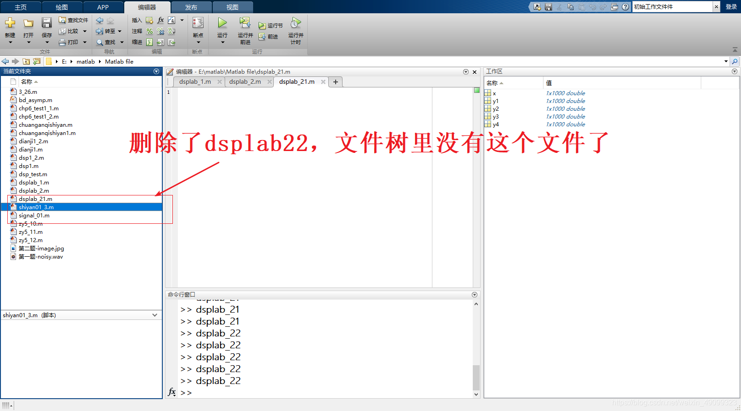Expand the 查找 dropdown arrow

[x=122, y=42]
